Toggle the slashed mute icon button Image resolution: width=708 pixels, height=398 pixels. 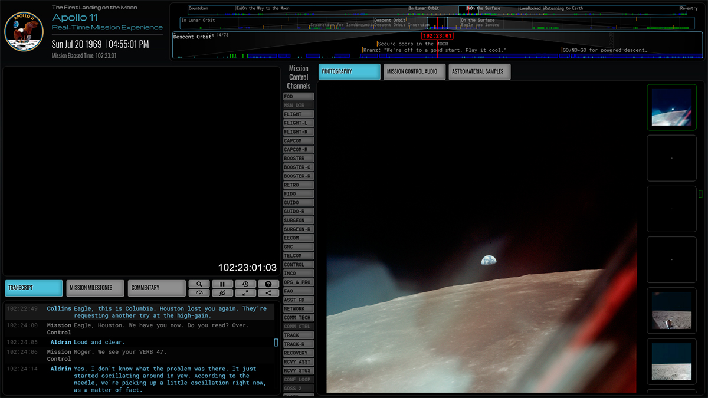(x=222, y=292)
